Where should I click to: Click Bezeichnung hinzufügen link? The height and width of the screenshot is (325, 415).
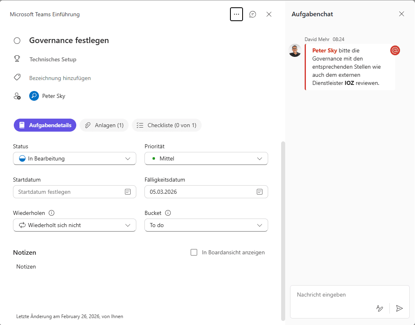pos(60,78)
